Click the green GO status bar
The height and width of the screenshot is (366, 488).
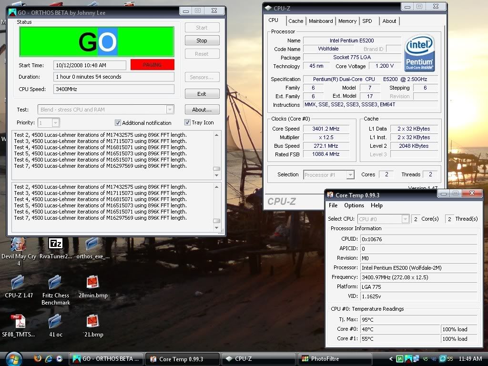pyautogui.click(x=97, y=42)
